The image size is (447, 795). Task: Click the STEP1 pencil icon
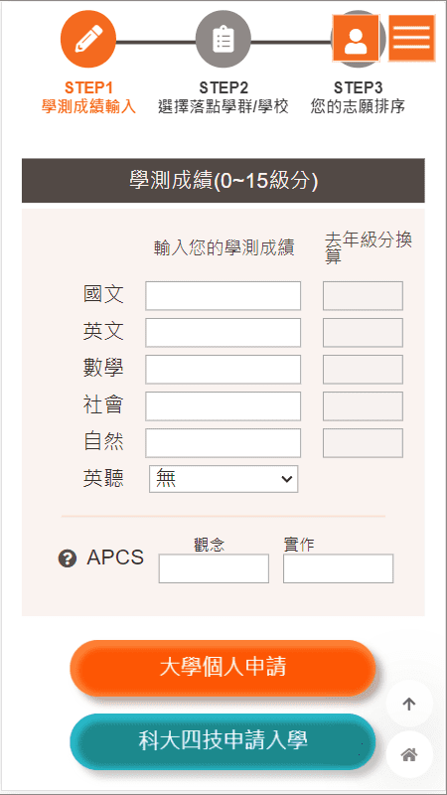pos(88,39)
